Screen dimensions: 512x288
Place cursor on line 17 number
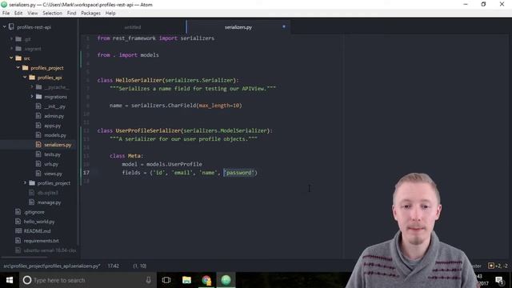click(86, 173)
